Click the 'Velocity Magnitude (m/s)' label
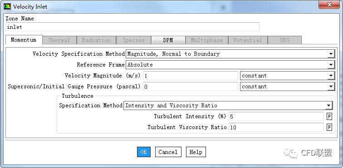 pyautogui.click(x=103, y=76)
